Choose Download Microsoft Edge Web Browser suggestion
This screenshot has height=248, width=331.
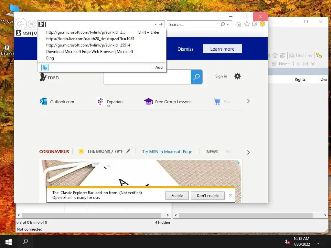(102, 52)
